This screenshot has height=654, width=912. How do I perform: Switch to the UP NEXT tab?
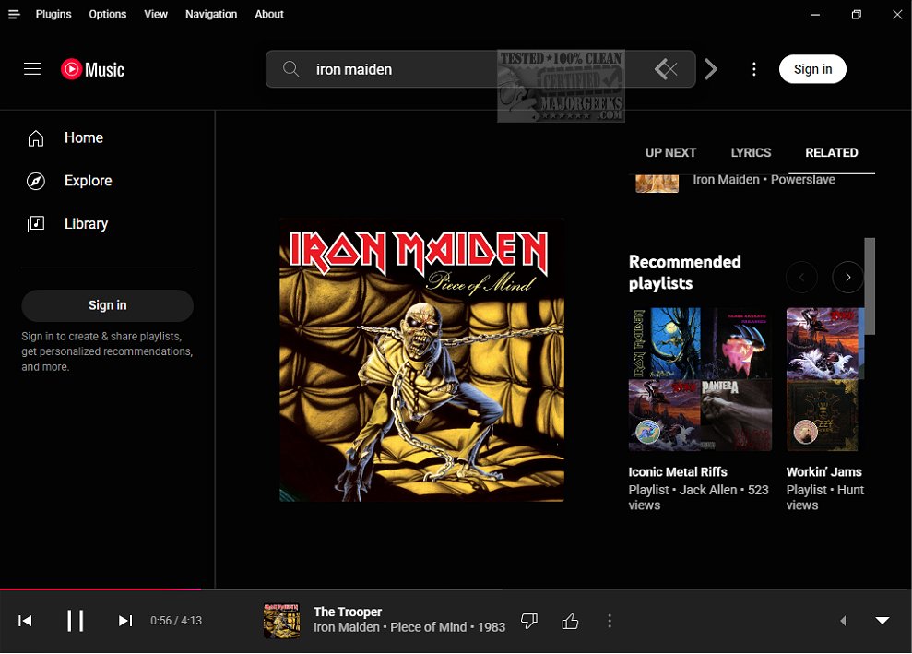point(670,152)
